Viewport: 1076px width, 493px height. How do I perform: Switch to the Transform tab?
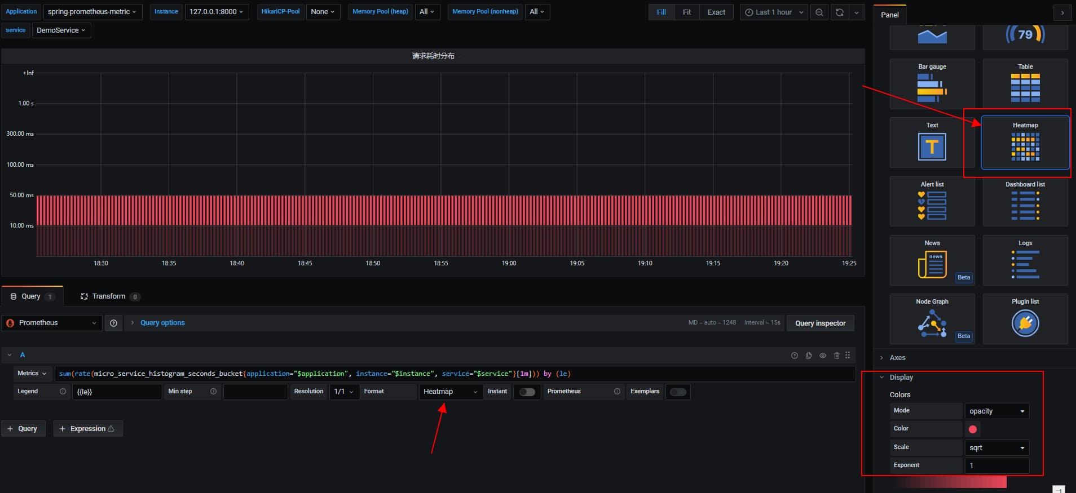109,296
